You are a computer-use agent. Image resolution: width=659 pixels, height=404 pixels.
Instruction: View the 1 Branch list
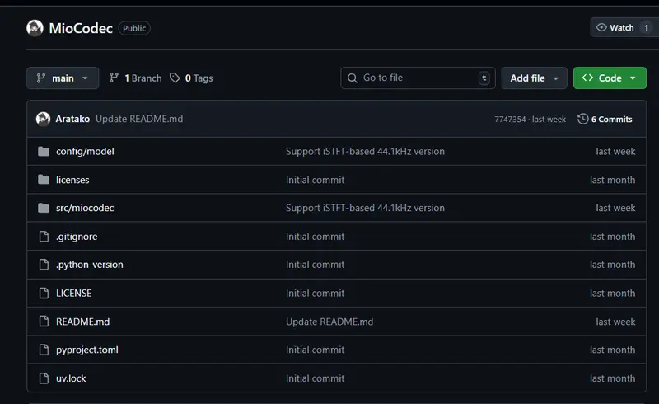pyautogui.click(x=136, y=78)
